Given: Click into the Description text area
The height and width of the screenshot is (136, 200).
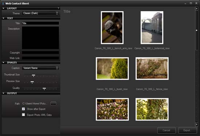Looking at the screenshot, I should coord(40,38).
